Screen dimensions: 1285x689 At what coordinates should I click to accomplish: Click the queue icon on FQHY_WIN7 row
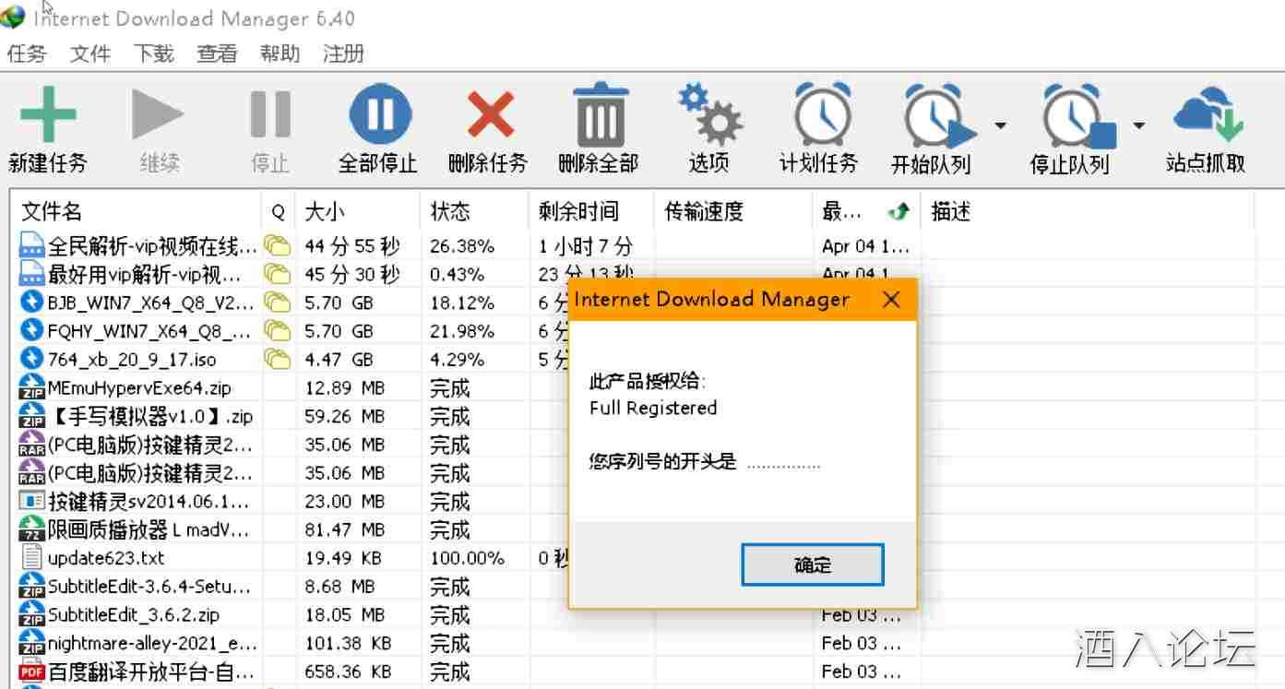[277, 330]
